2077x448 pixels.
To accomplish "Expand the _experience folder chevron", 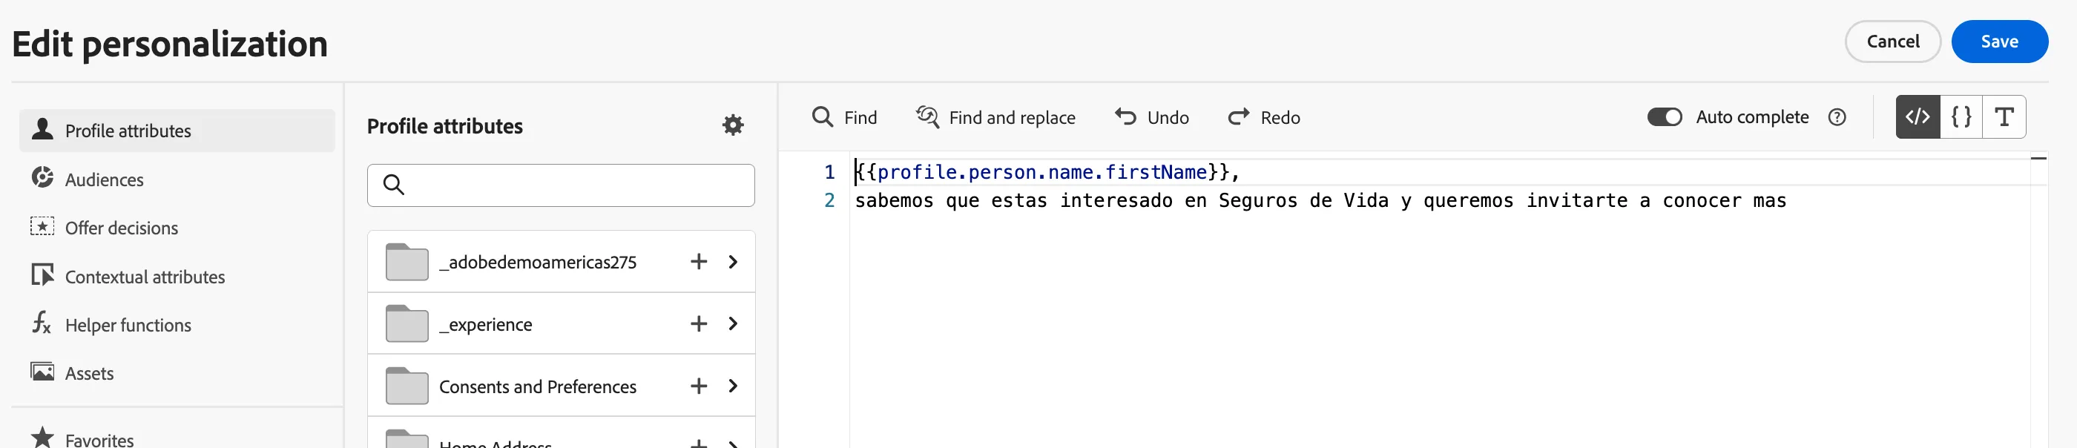I will (x=733, y=323).
